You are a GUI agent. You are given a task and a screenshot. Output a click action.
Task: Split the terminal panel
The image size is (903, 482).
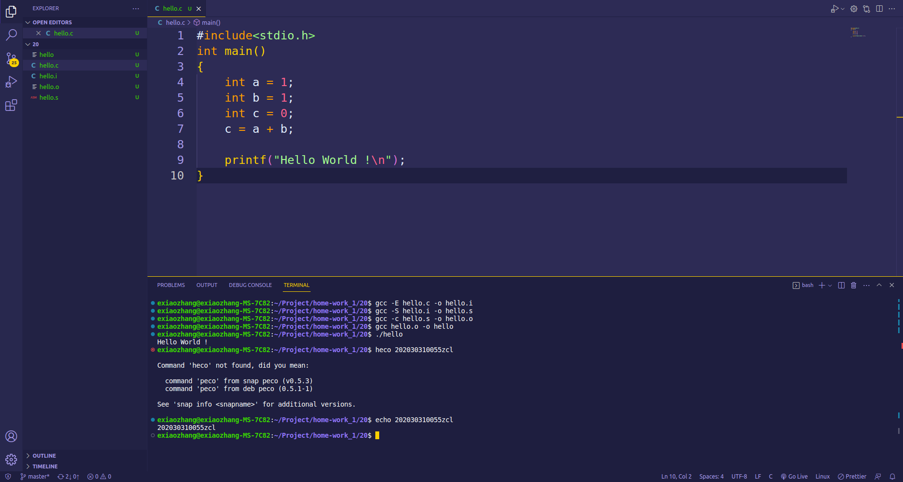(841, 286)
